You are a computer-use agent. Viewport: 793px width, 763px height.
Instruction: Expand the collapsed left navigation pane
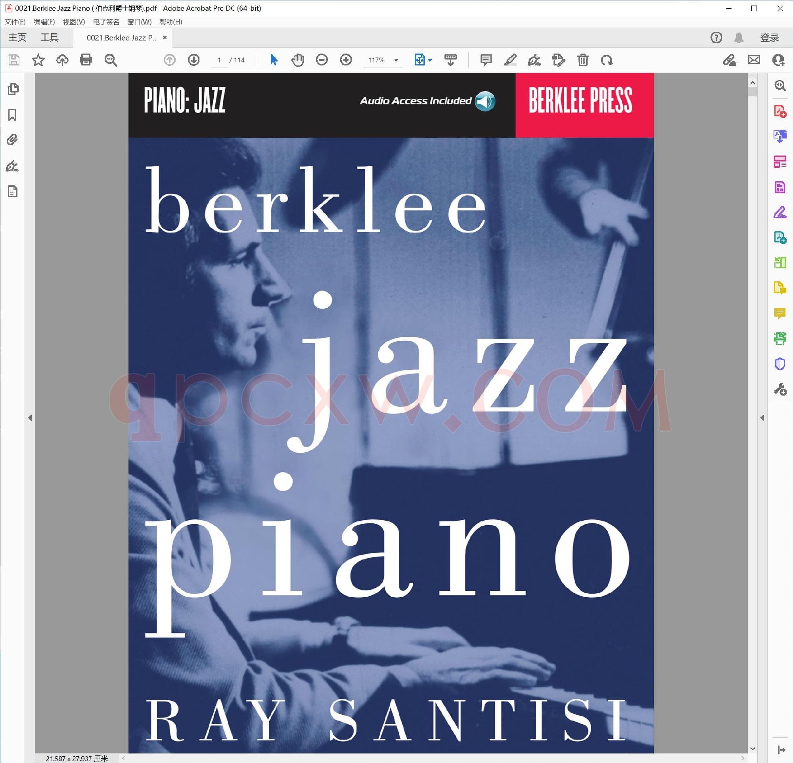tap(30, 417)
